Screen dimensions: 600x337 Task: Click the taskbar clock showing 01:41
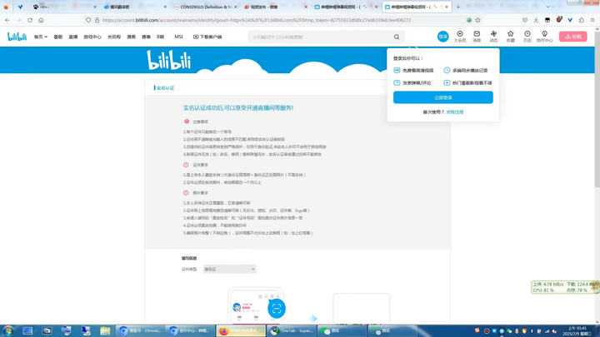click(x=577, y=331)
